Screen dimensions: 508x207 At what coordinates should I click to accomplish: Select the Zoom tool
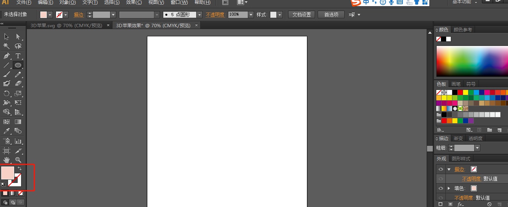click(18, 160)
